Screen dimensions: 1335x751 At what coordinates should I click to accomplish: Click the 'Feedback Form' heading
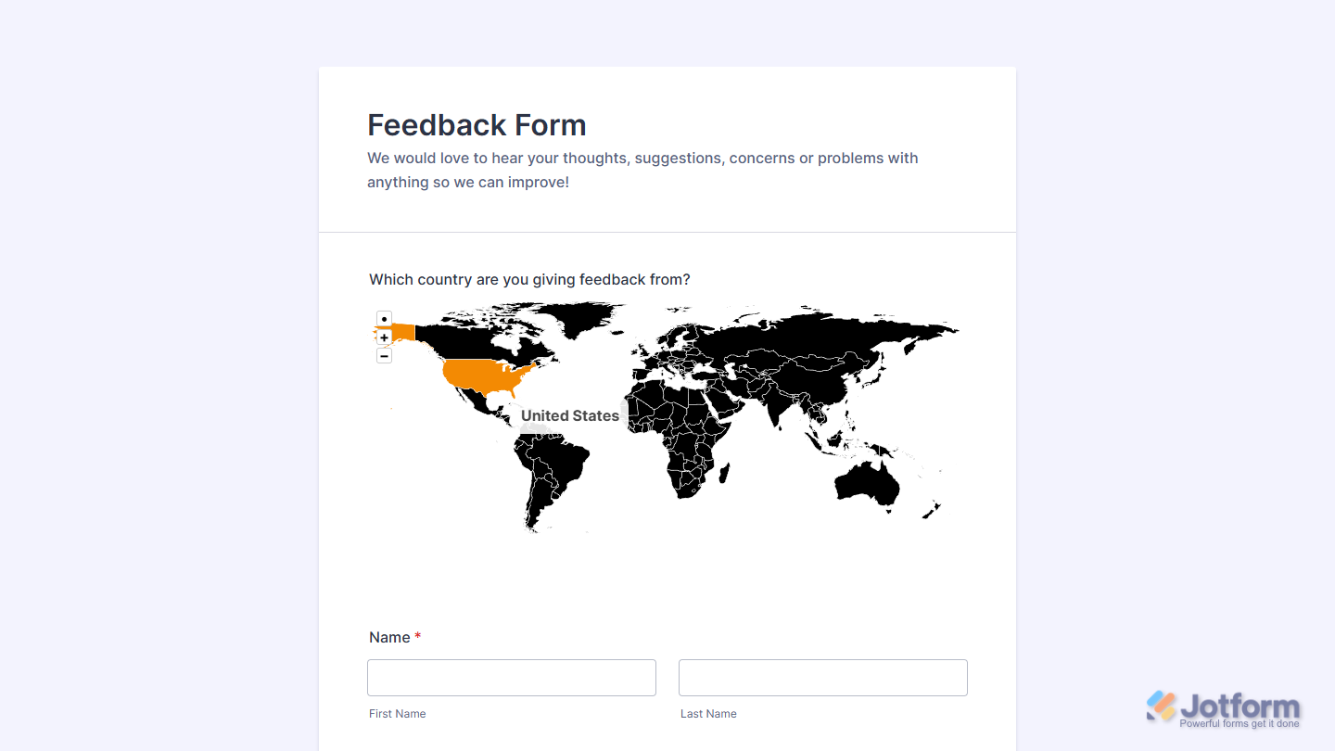tap(477, 125)
